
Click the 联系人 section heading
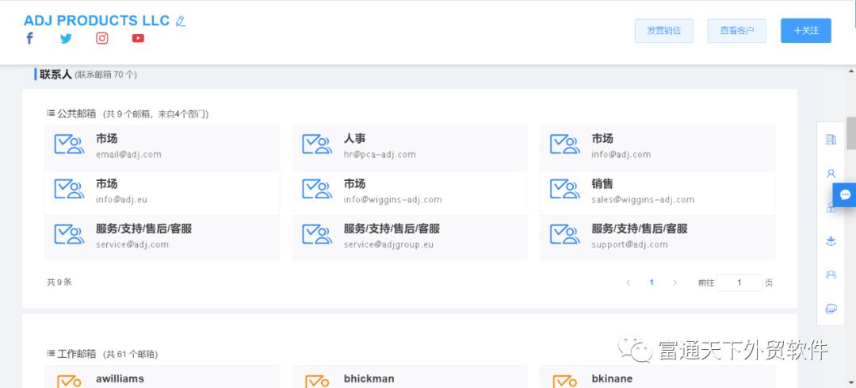coord(55,75)
